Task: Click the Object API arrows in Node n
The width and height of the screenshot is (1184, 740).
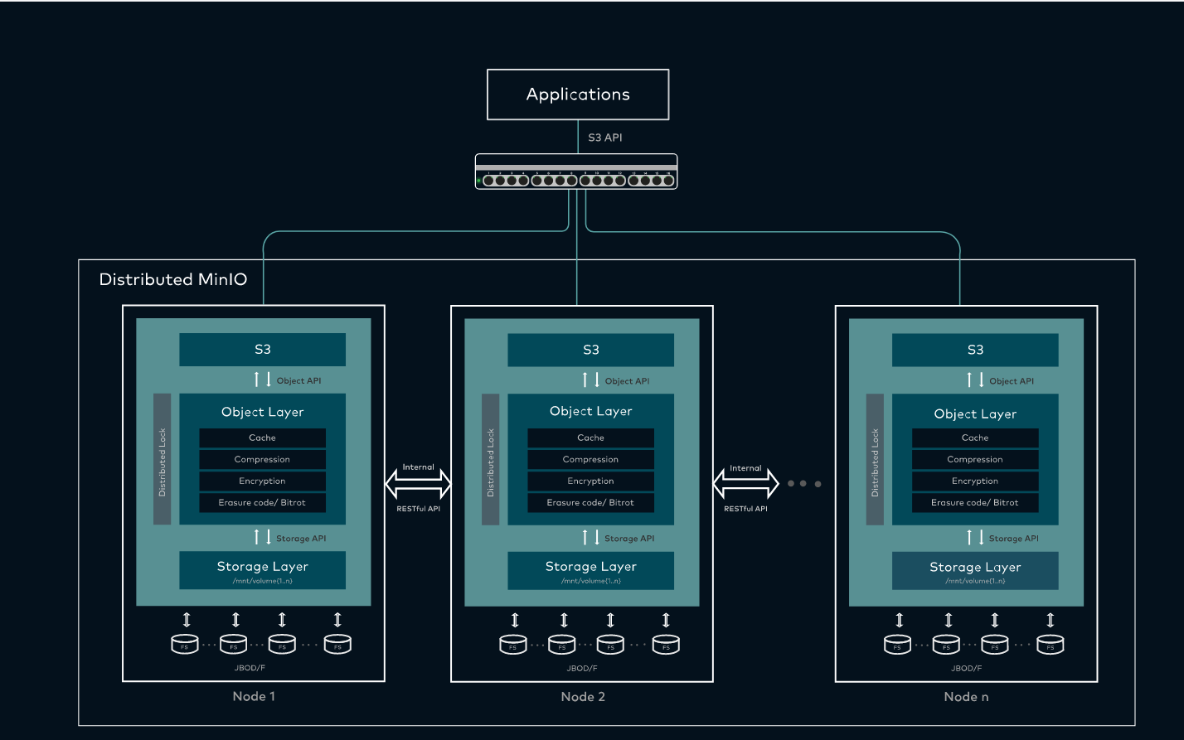Action: pyautogui.click(x=975, y=380)
